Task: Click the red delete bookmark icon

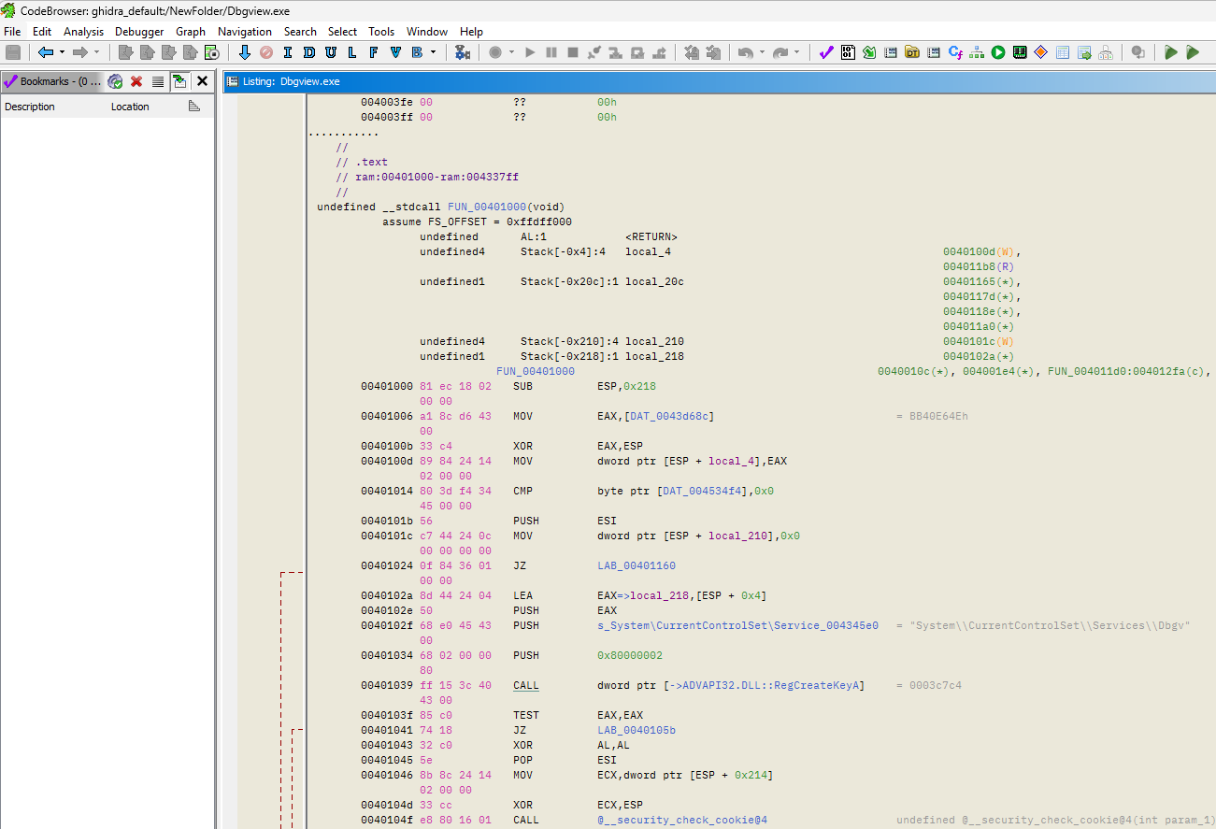Action: click(136, 81)
